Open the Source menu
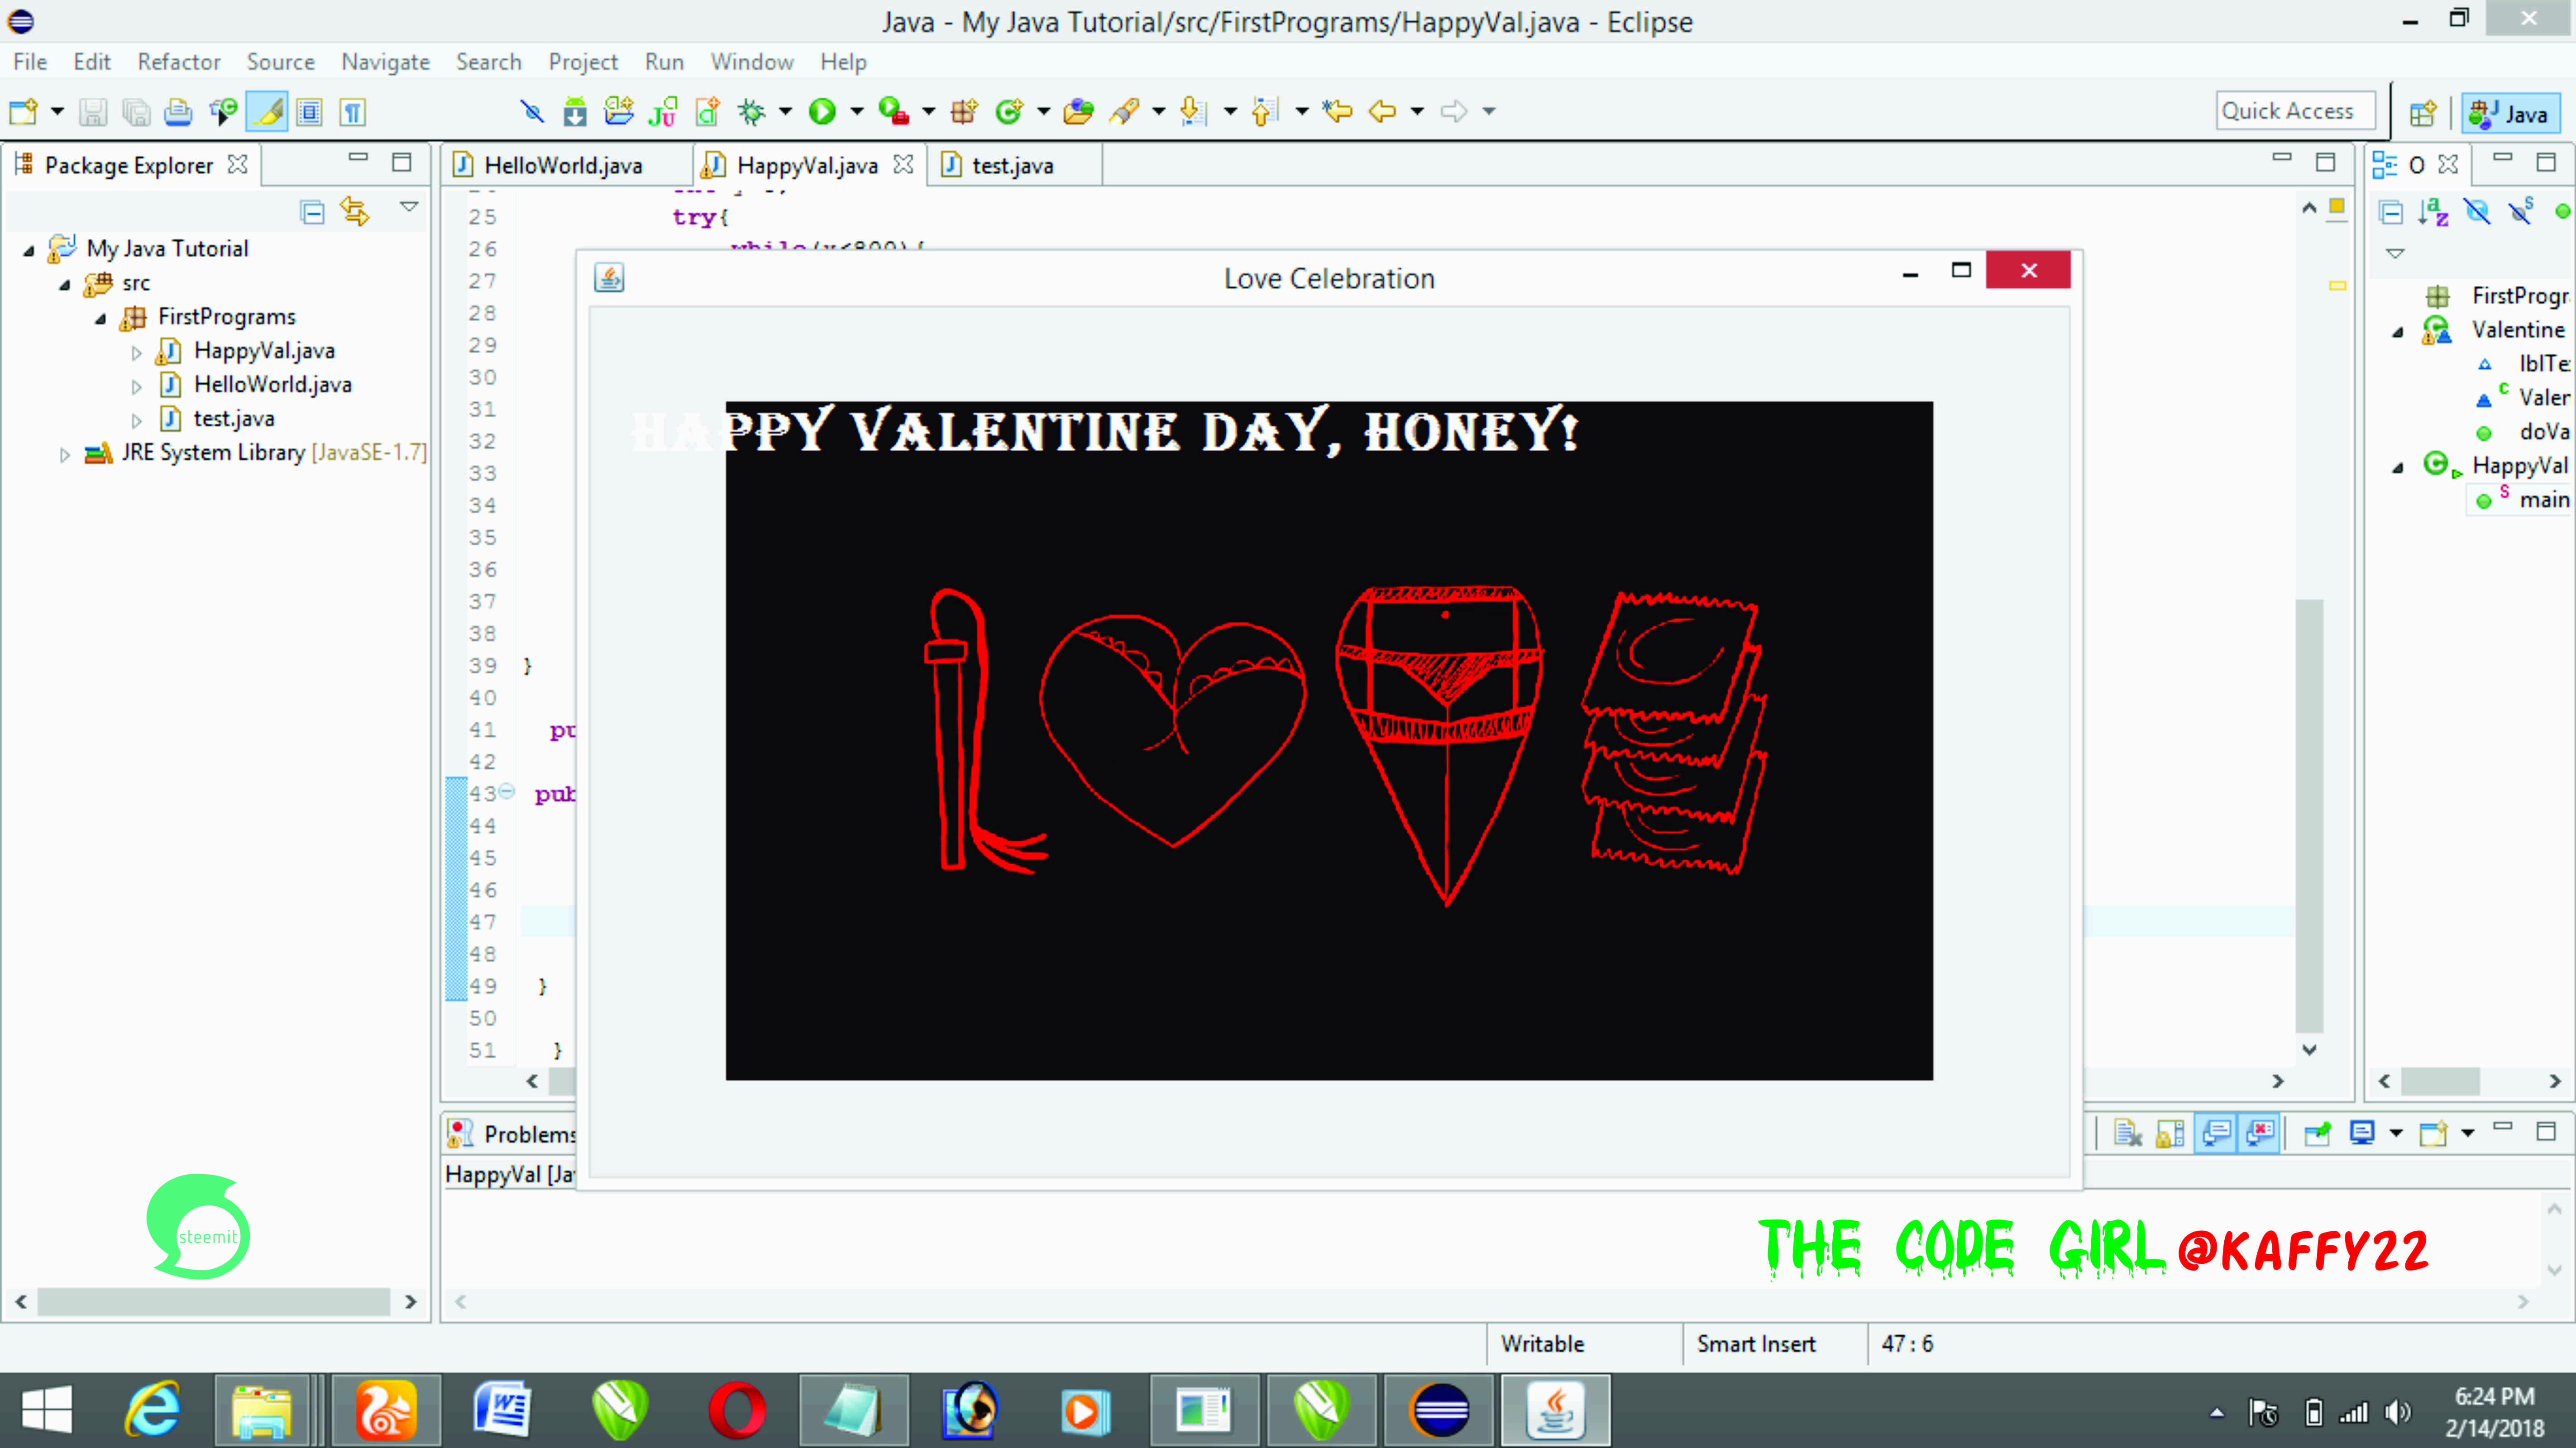Image resolution: width=2576 pixels, height=1448 pixels. pyautogui.click(x=281, y=62)
